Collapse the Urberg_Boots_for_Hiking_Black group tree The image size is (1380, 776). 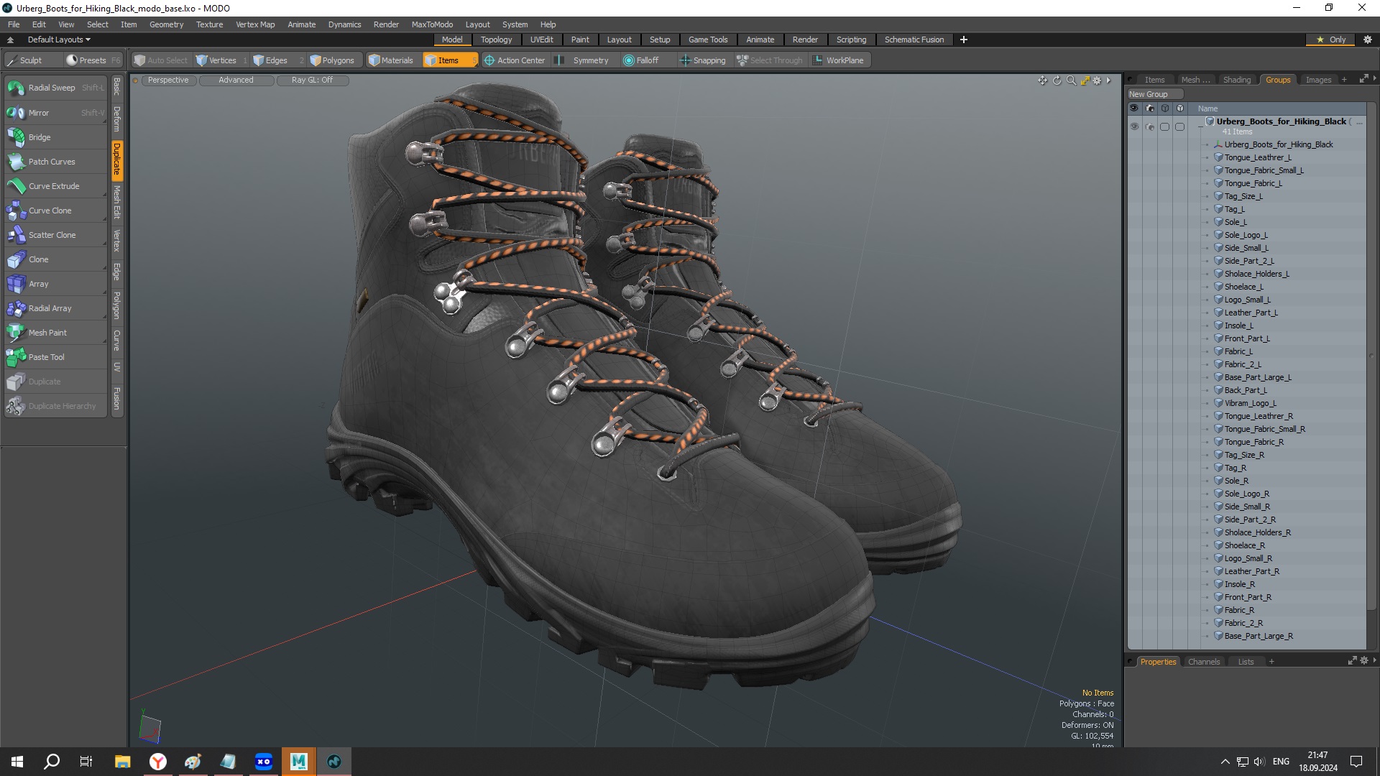(x=1200, y=126)
